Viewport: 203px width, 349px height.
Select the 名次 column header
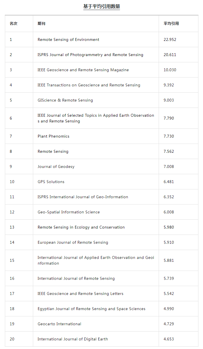click(x=13, y=23)
